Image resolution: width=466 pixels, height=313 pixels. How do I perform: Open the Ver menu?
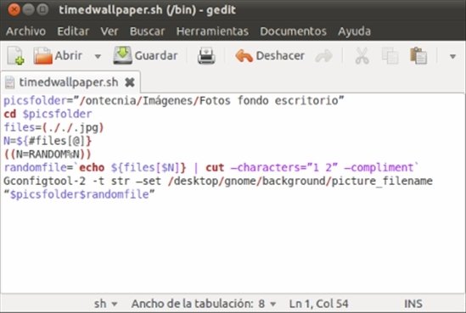click(x=109, y=31)
